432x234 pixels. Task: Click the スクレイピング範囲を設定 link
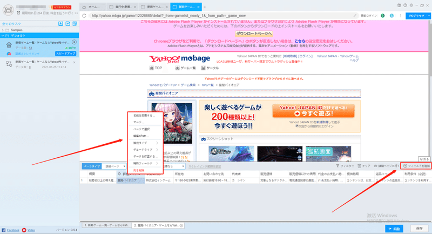click(x=205, y=166)
